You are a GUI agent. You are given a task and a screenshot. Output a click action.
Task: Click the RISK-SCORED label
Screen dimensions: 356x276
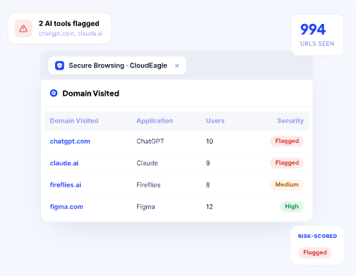pos(317,237)
